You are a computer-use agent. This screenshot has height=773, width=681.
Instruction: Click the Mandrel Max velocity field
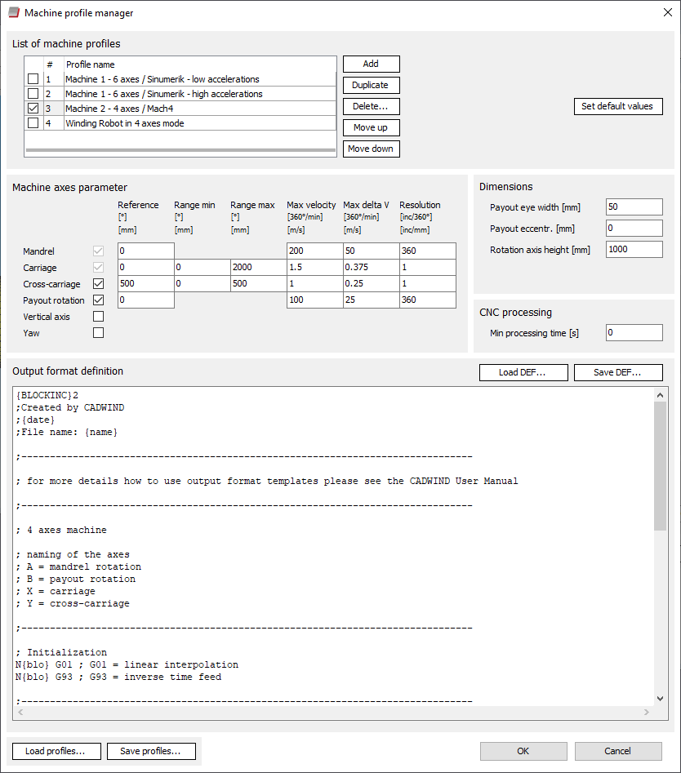click(x=314, y=251)
